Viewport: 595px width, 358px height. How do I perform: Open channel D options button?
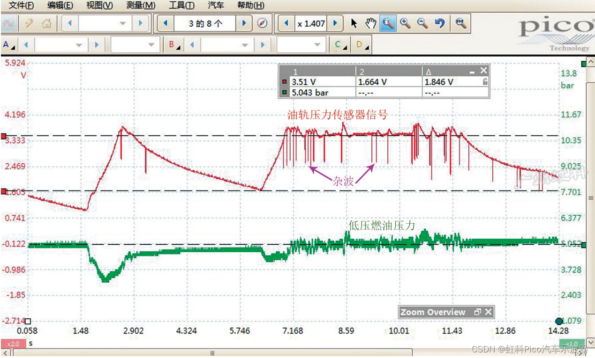click(361, 45)
